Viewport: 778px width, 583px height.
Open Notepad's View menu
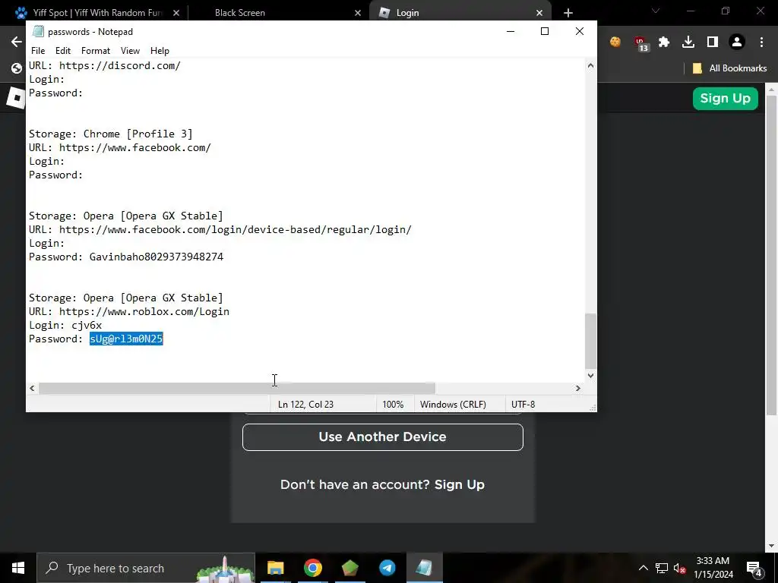tap(130, 51)
